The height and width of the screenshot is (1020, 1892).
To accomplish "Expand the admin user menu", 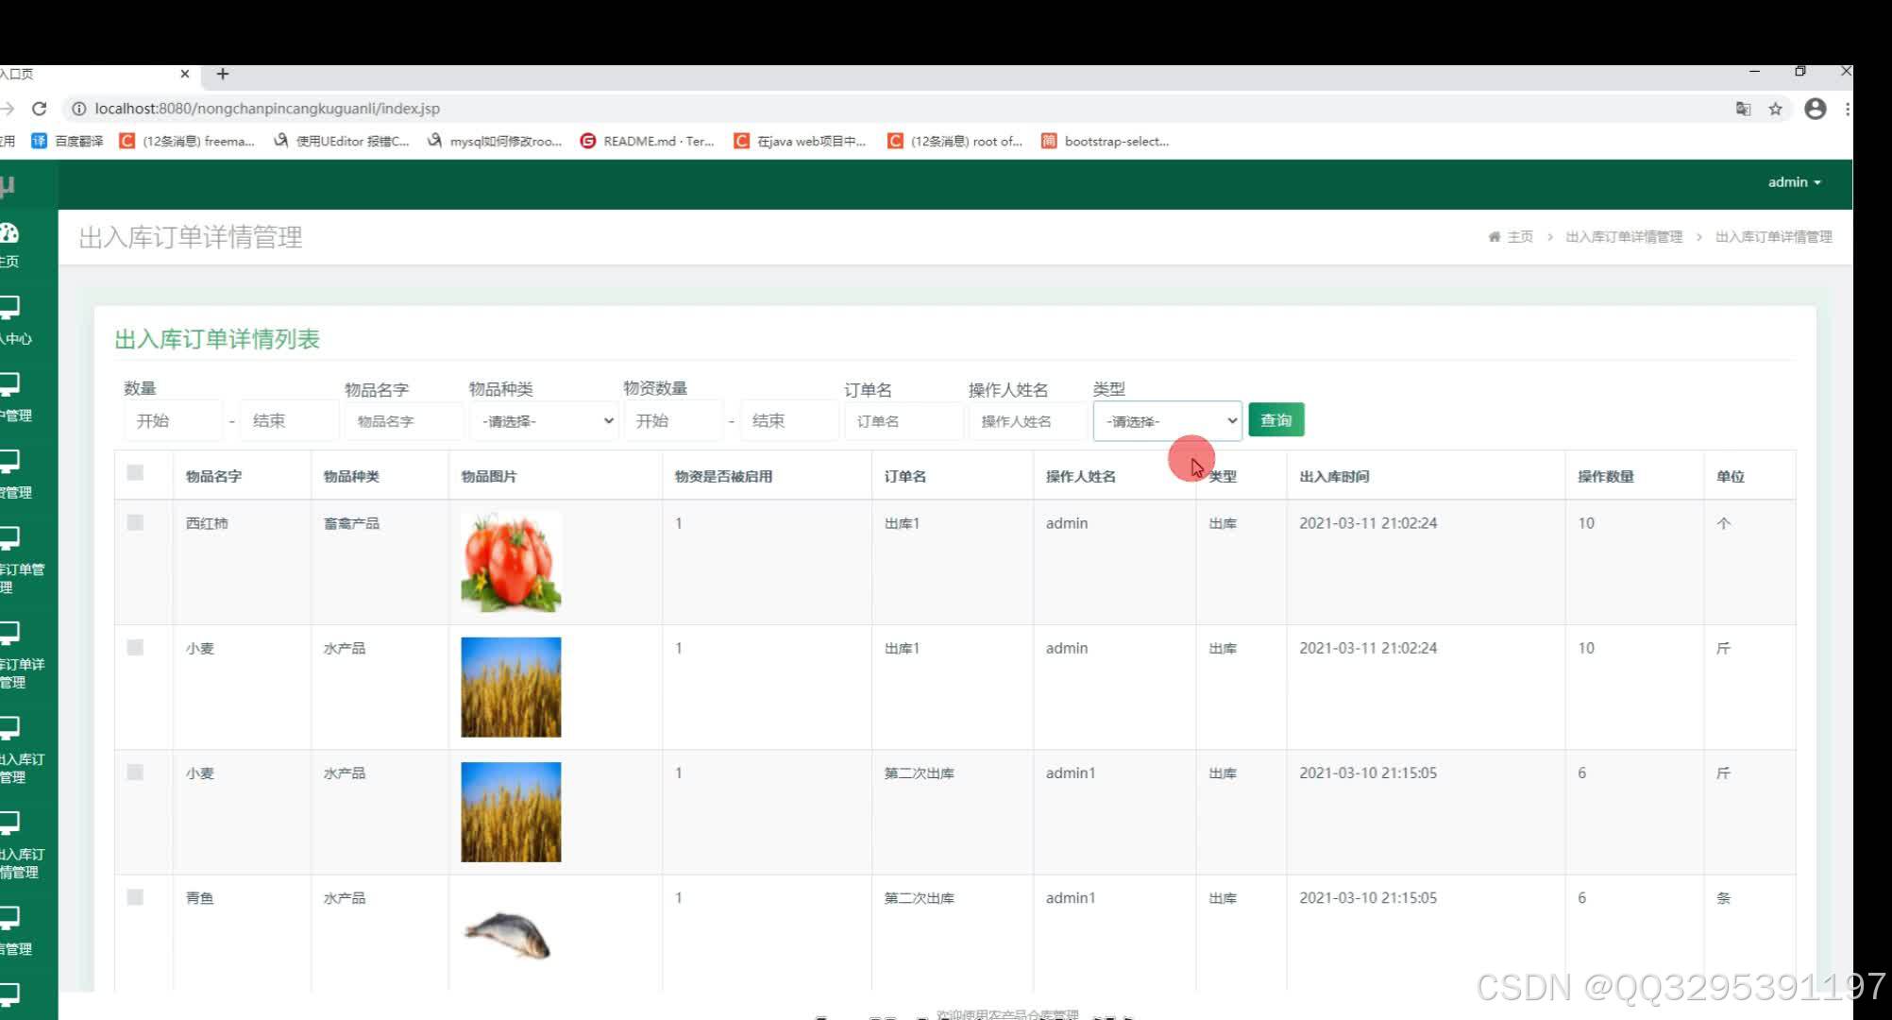I will click(x=1794, y=182).
